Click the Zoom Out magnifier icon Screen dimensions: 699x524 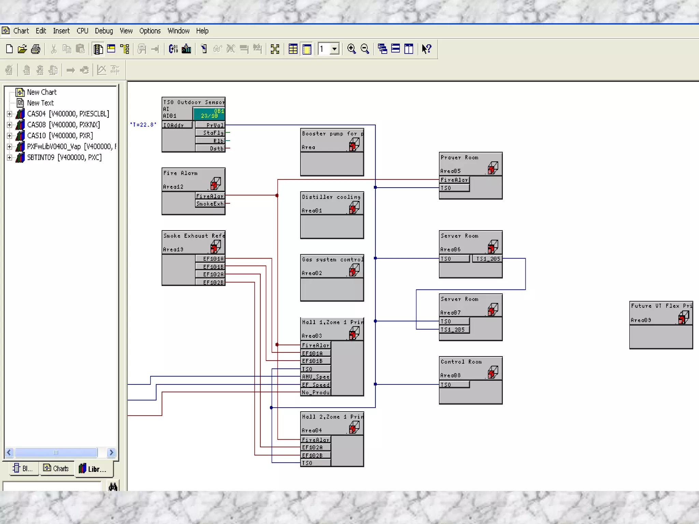pos(365,49)
